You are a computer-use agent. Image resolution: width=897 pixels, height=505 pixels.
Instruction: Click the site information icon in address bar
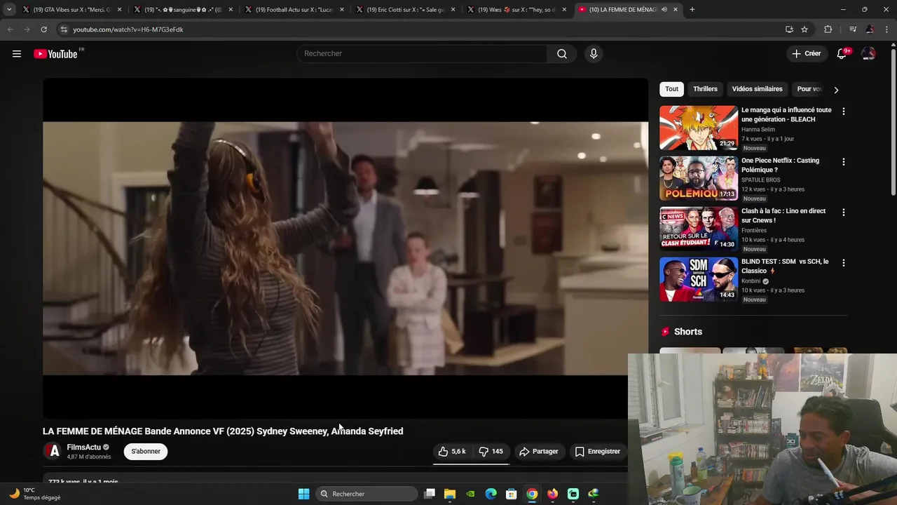[64, 29]
